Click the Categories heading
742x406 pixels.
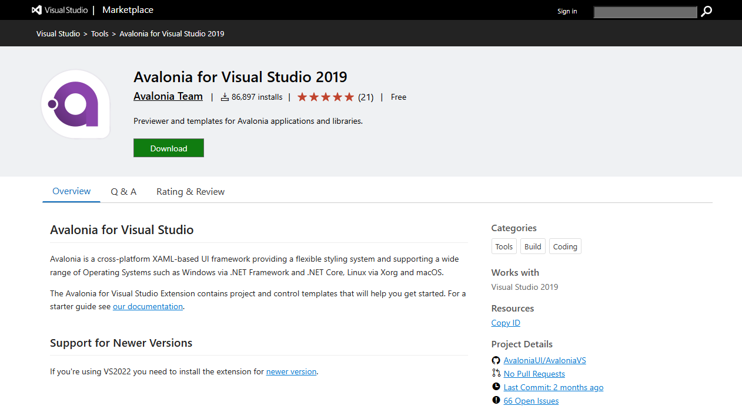[x=514, y=228]
